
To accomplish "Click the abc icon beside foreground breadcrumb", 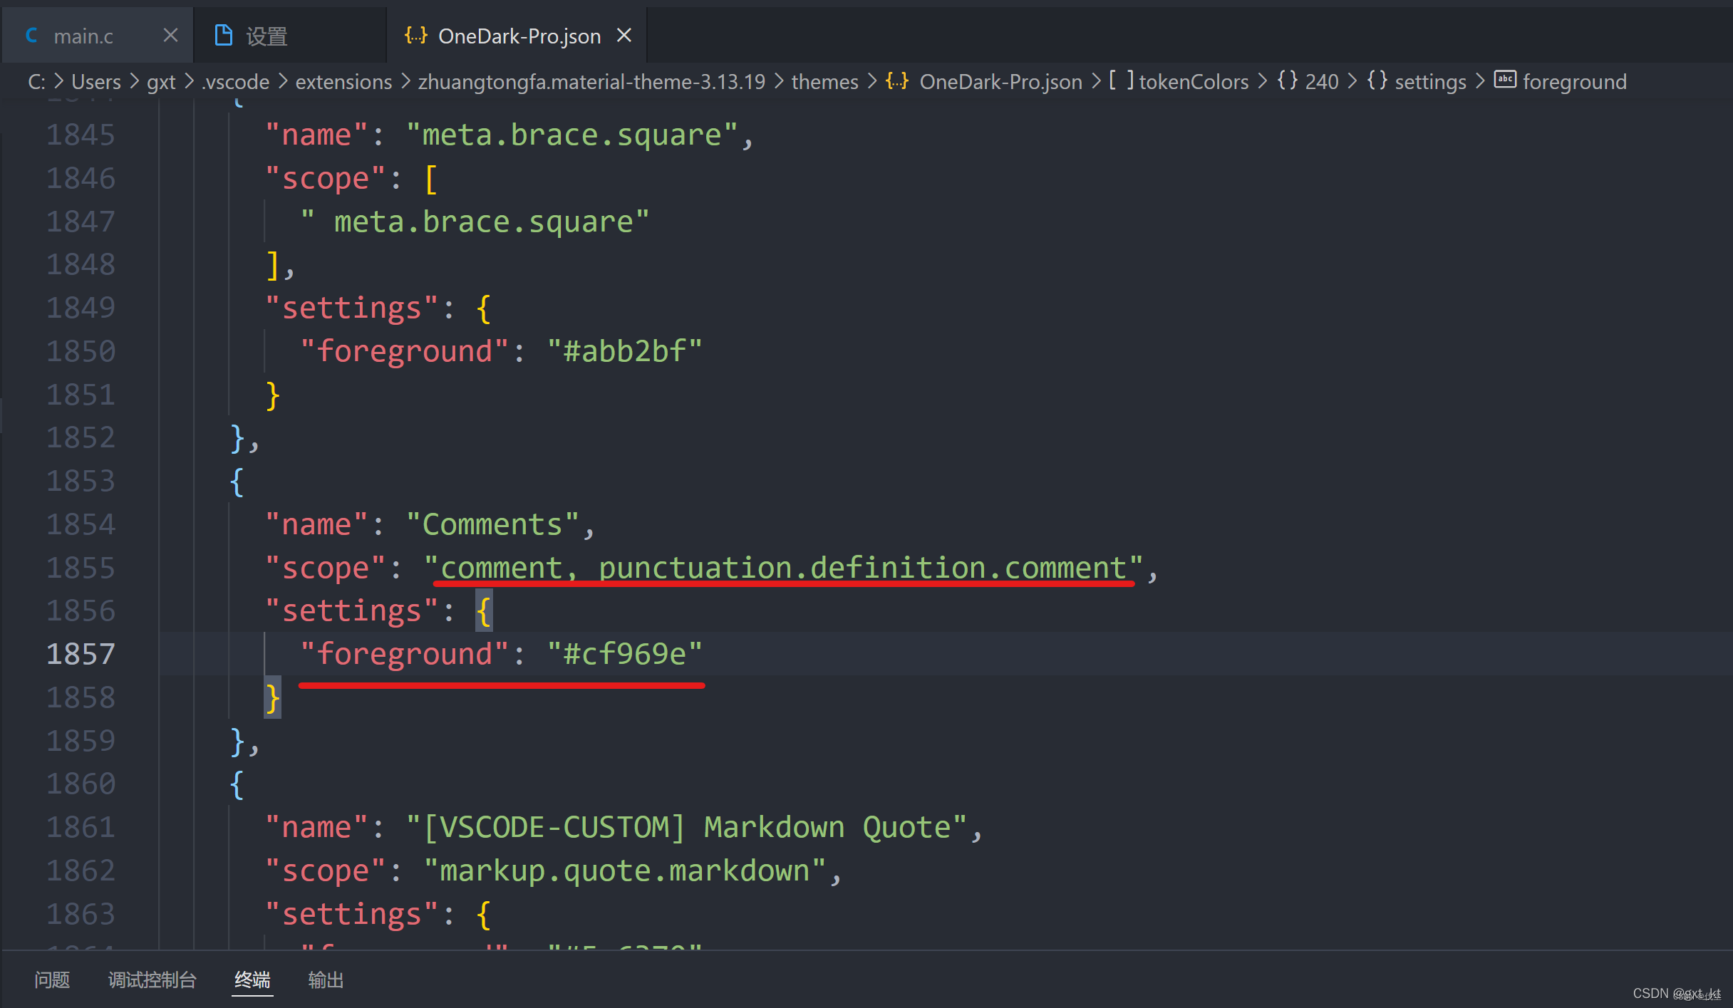I will pos(1505,80).
